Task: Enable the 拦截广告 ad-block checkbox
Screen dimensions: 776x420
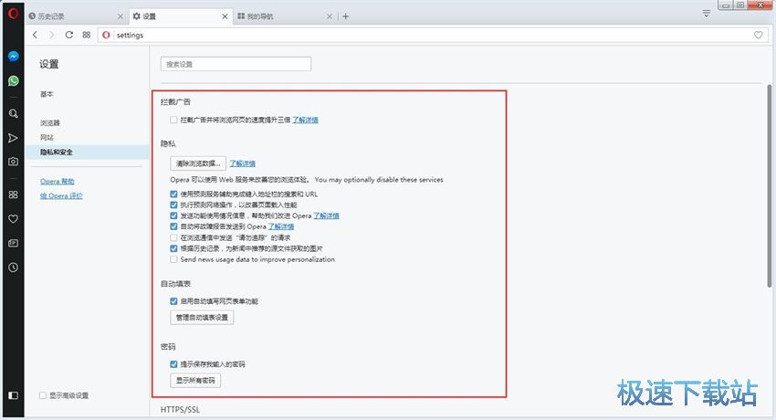Action: pyautogui.click(x=173, y=120)
